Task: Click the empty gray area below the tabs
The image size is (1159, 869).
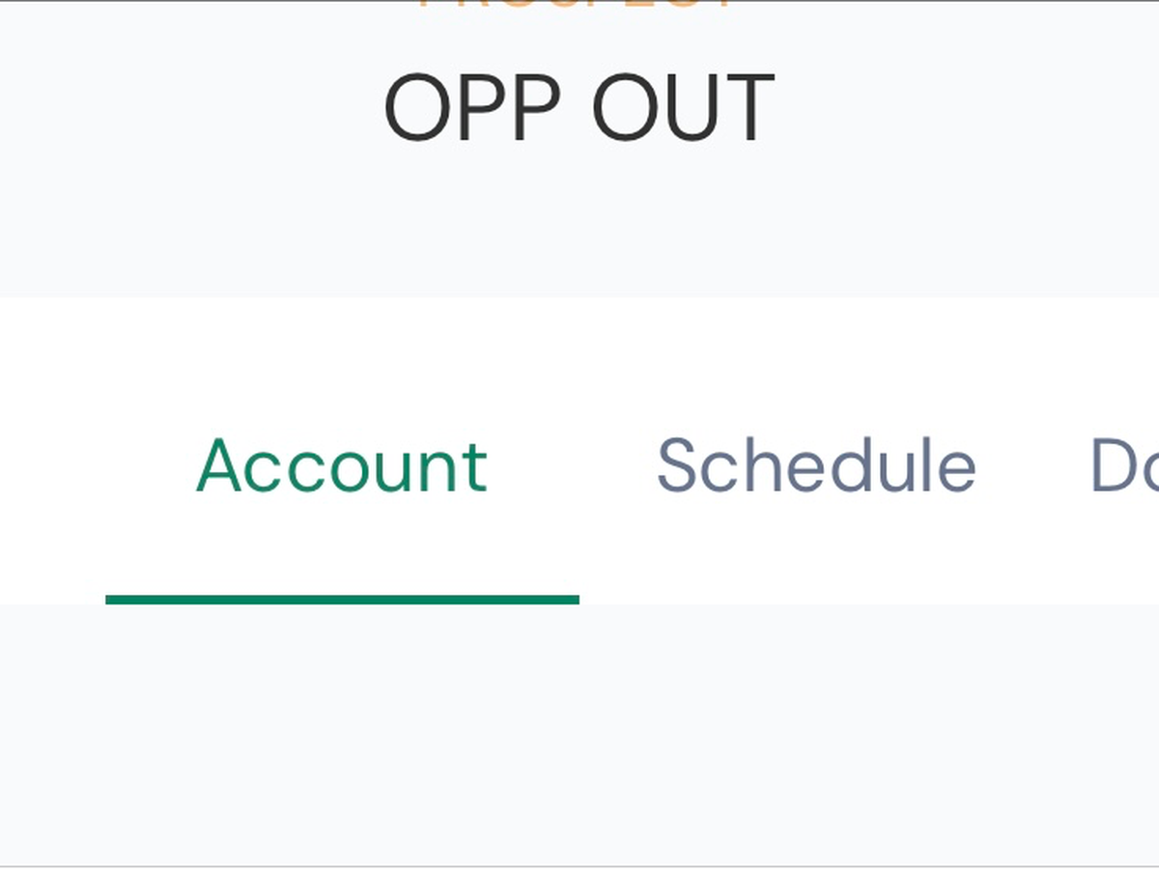Action: click(x=579, y=734)
